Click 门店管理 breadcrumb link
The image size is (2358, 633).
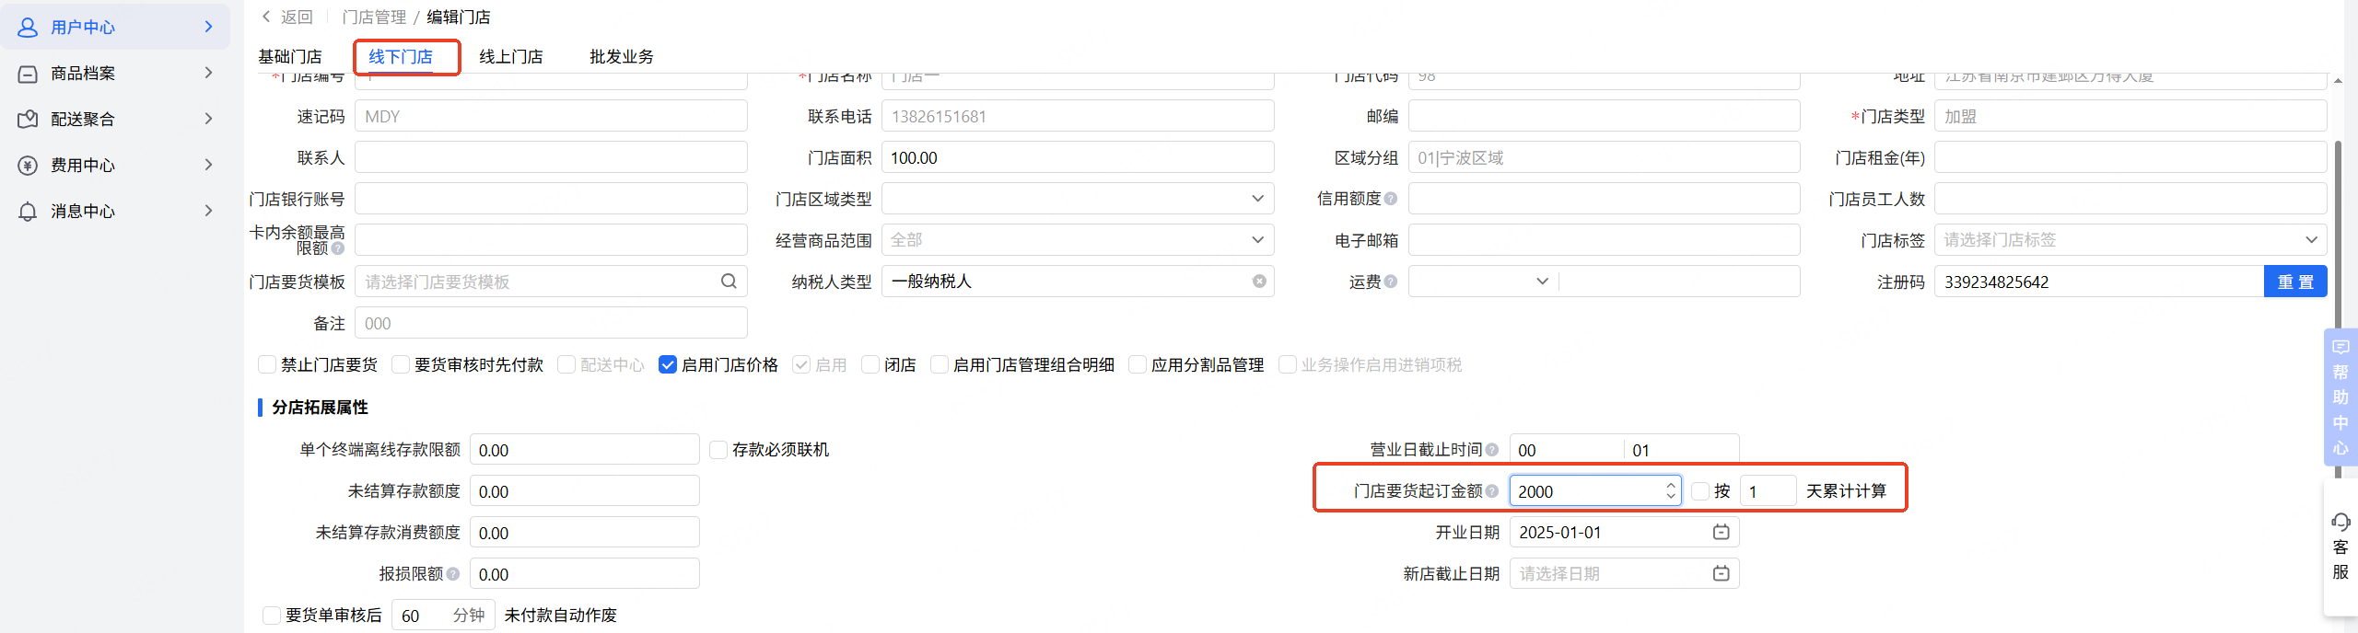[374, 17]
